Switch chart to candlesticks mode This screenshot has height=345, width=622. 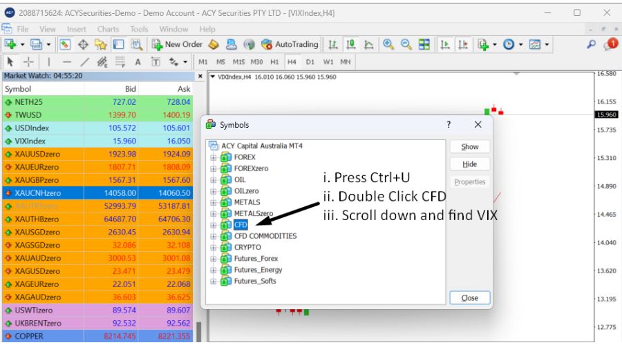(x=350, y=44)
